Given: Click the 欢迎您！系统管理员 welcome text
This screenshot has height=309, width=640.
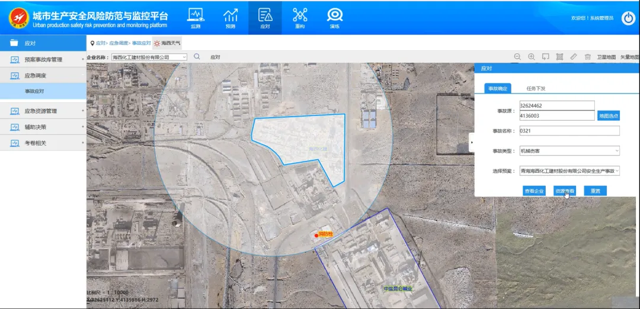Looking at the screenshot, I should [592, 18].
